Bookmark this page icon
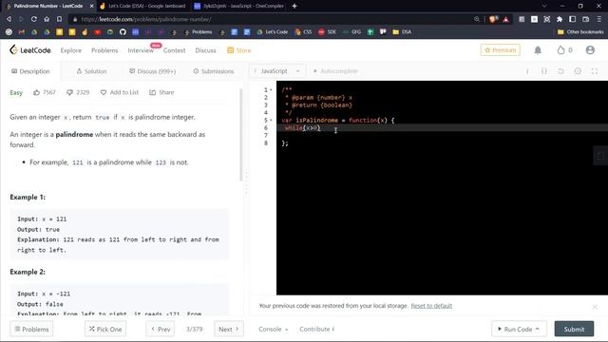This screenshot has width=608, height=342. click(x=59, y=19)
